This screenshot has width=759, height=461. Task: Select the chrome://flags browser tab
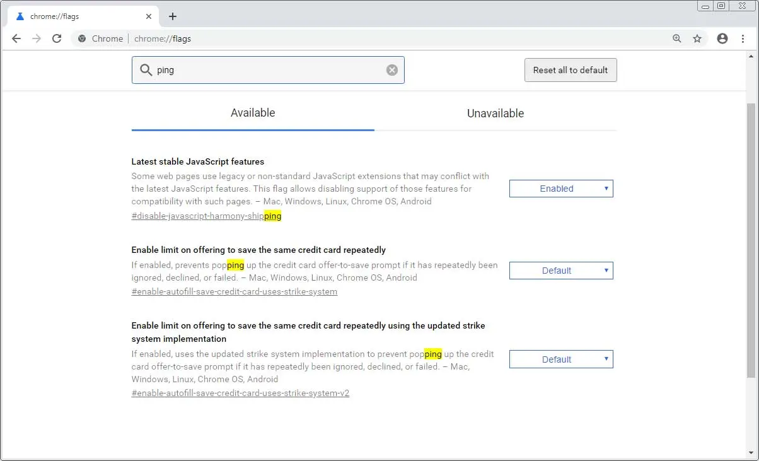[x=83, y=16]
